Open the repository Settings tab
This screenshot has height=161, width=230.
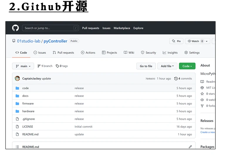[192, 53]
